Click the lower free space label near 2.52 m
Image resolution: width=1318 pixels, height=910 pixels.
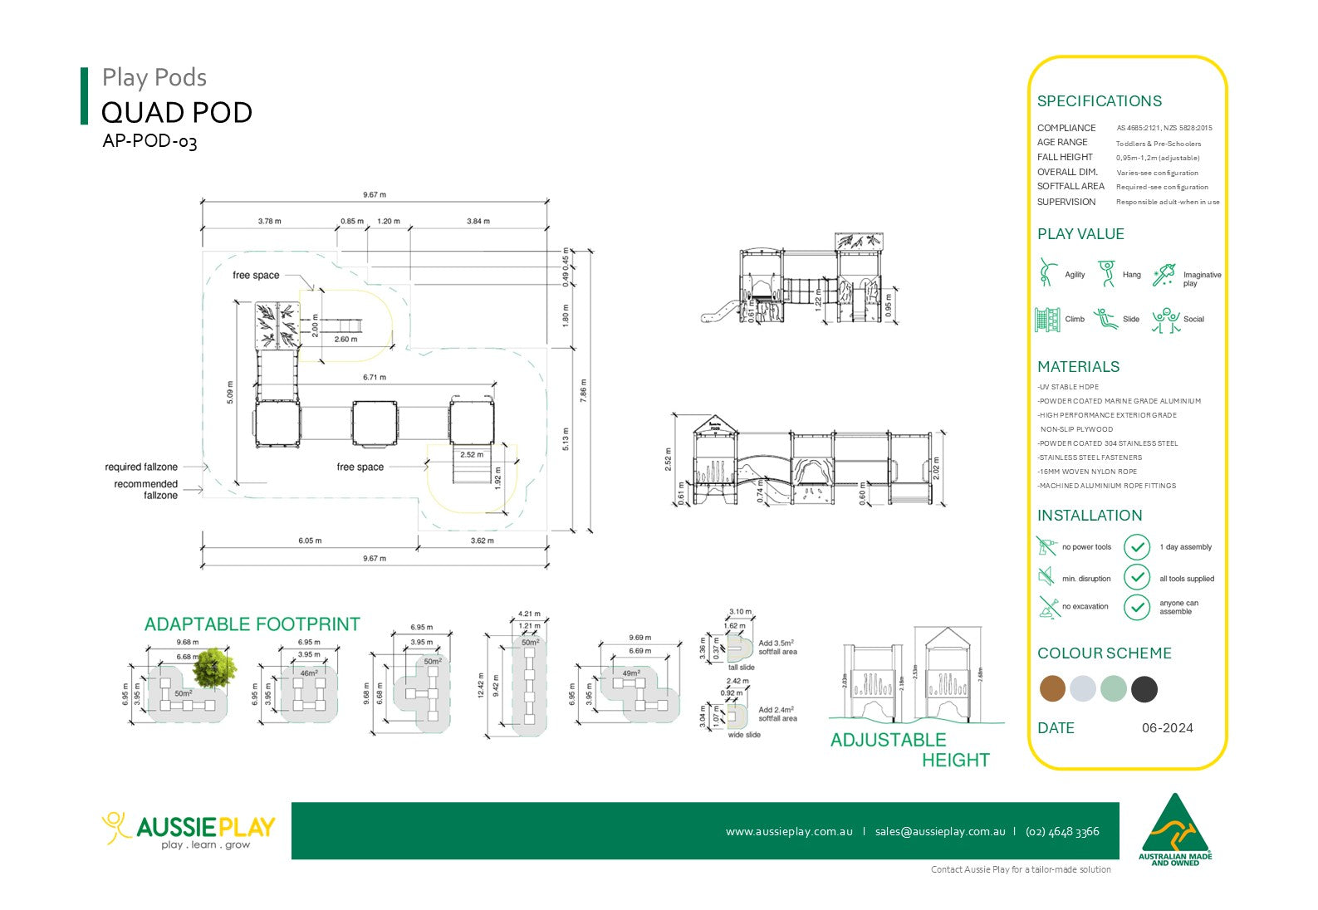pyautogui.click(x=360, y=467)
